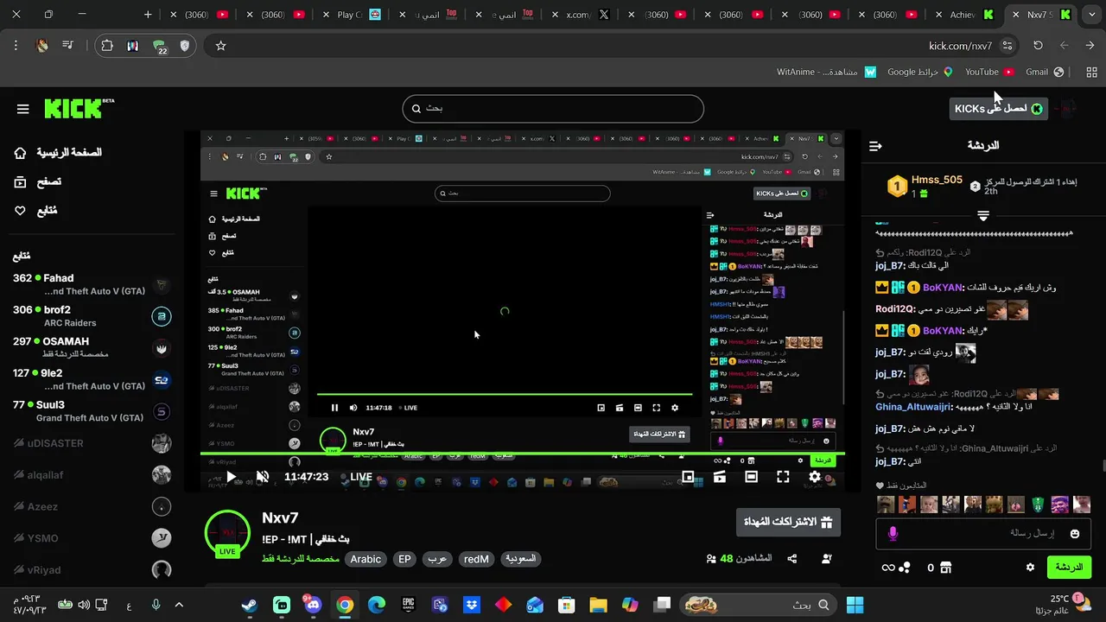Open Epic Games Launcher from the taskbar

point(408,605)
